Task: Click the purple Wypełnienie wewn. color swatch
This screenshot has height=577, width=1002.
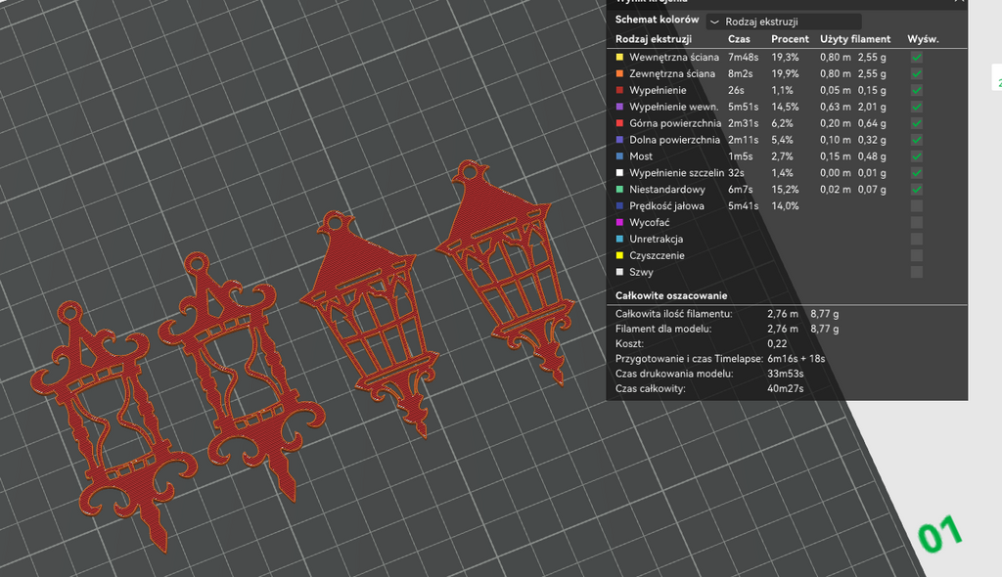Action: click(619, 107)
